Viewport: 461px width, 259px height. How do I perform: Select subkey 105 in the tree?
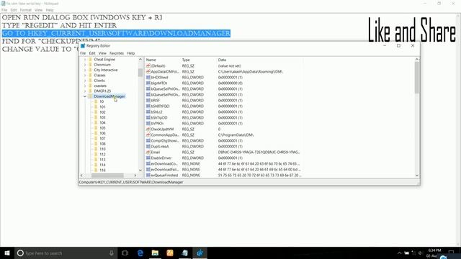pyautogui.click(x=102, y=128)
